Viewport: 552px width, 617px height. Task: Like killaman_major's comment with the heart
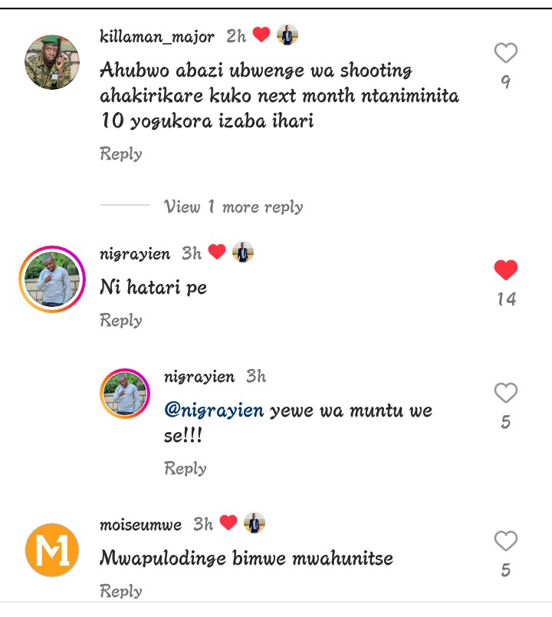[505, 54]
